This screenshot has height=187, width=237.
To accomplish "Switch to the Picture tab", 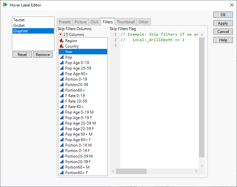I will click(x=81, y=22).
